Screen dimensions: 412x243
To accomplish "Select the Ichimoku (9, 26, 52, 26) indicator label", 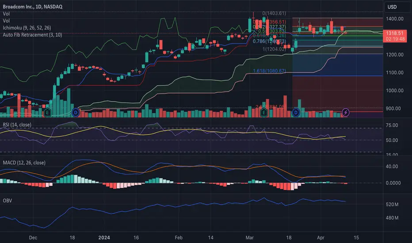I will [x=27, y=28].
